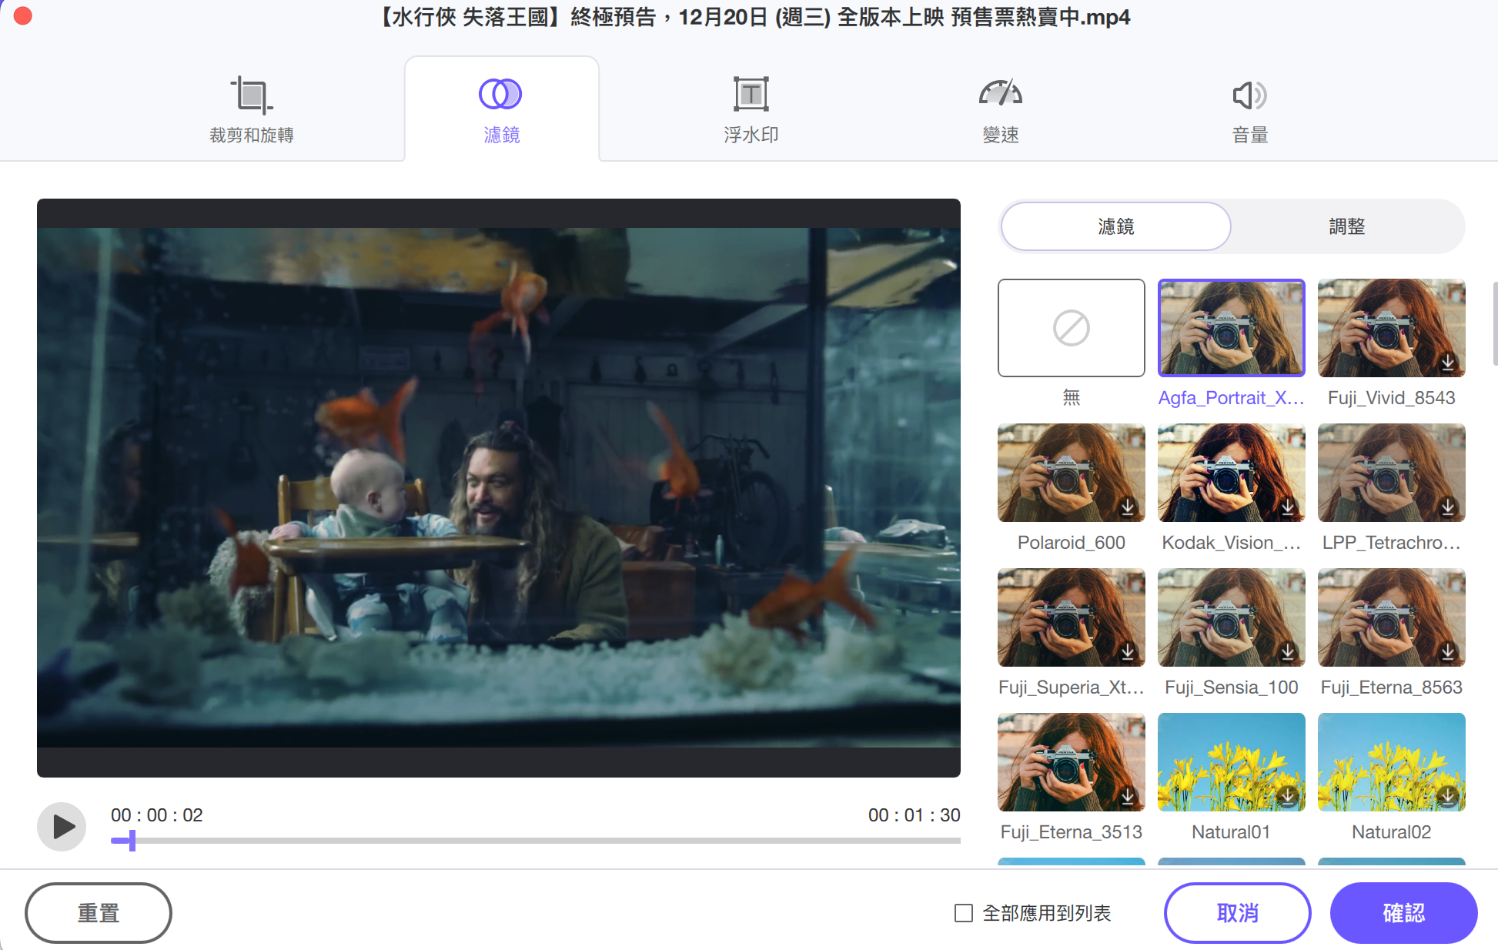
Task: Click download icon on Natural01 filter
Action: click(1288, 796)
